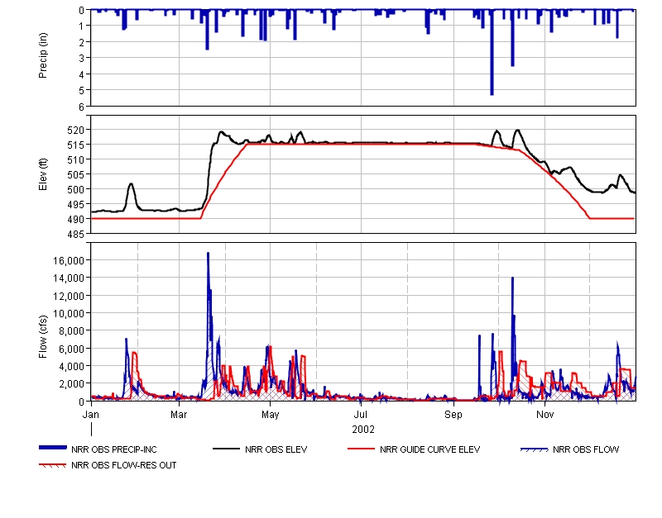Click the 505 elevation axis label
Image resolution: width=662 pixels, height=518 pixels.
pyautogui.click(x=76, y=174)
